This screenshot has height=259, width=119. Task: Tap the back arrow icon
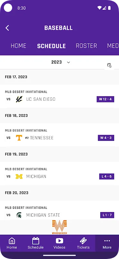(7, 28)
